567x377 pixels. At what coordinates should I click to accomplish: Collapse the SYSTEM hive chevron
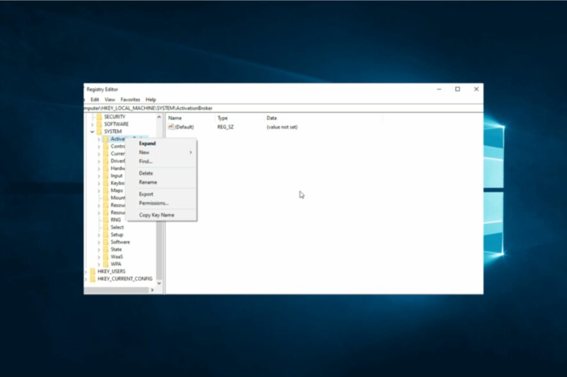tap(92, 132)
